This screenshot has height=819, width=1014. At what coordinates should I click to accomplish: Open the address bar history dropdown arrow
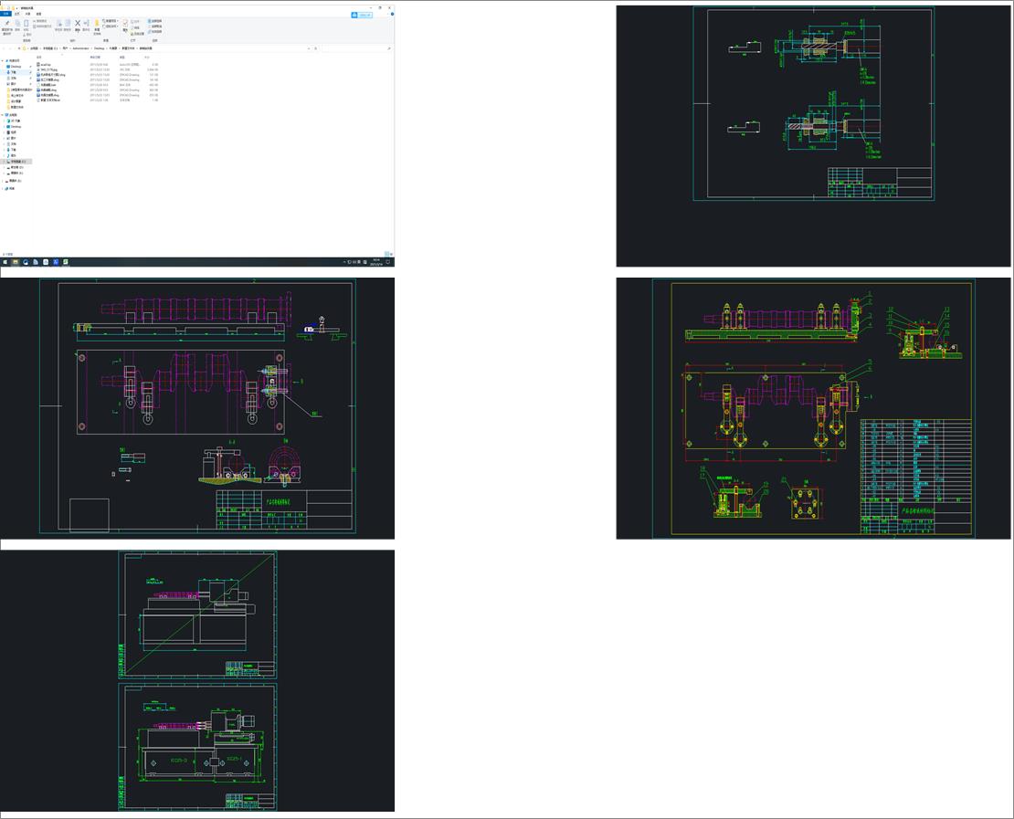[x=309, y=47]
